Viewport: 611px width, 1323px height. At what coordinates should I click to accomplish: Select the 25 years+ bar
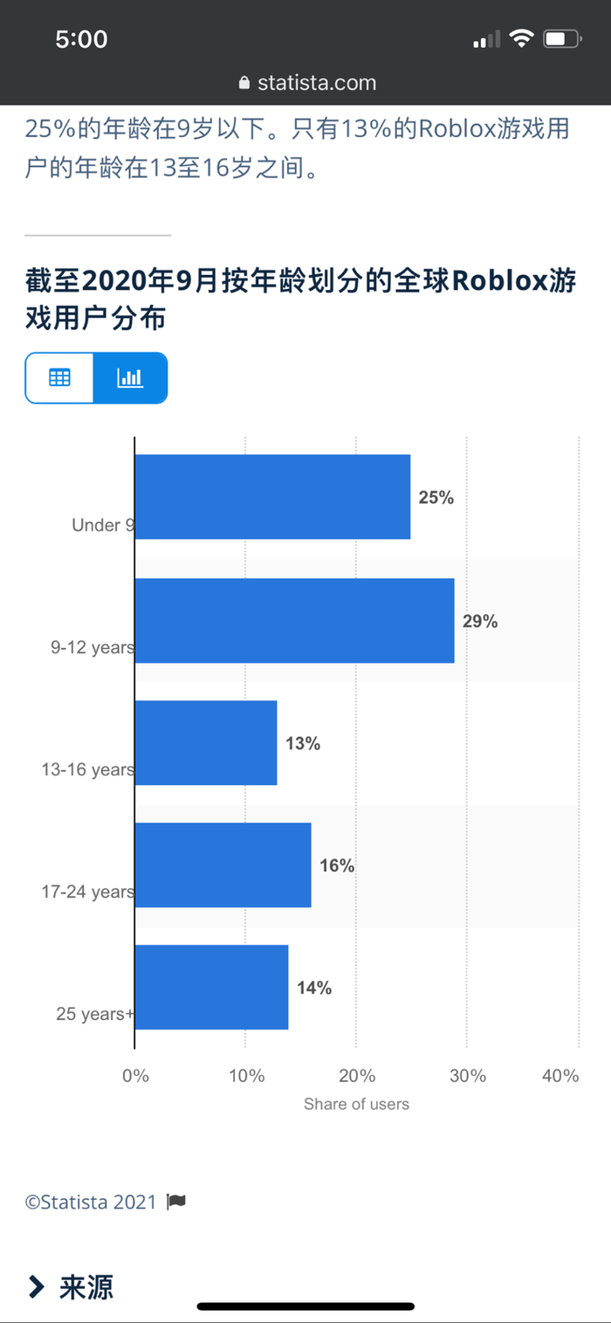[x=211, y=987]
